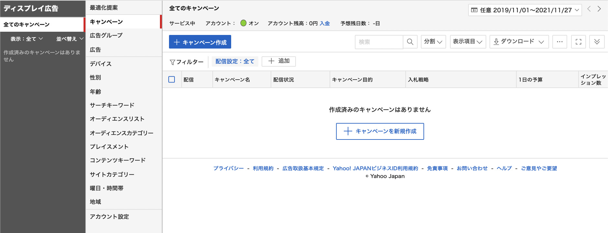Open the date range picker dropdown
Image resolution: width=608 pixels, height=233 pixels.
(524, 10)
